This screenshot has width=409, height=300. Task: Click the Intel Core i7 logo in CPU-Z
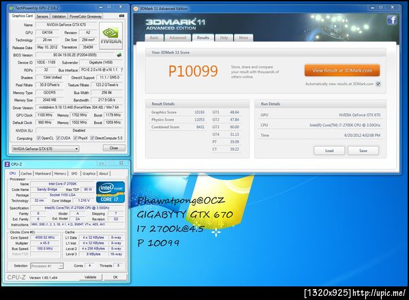(x=110, y=192)
